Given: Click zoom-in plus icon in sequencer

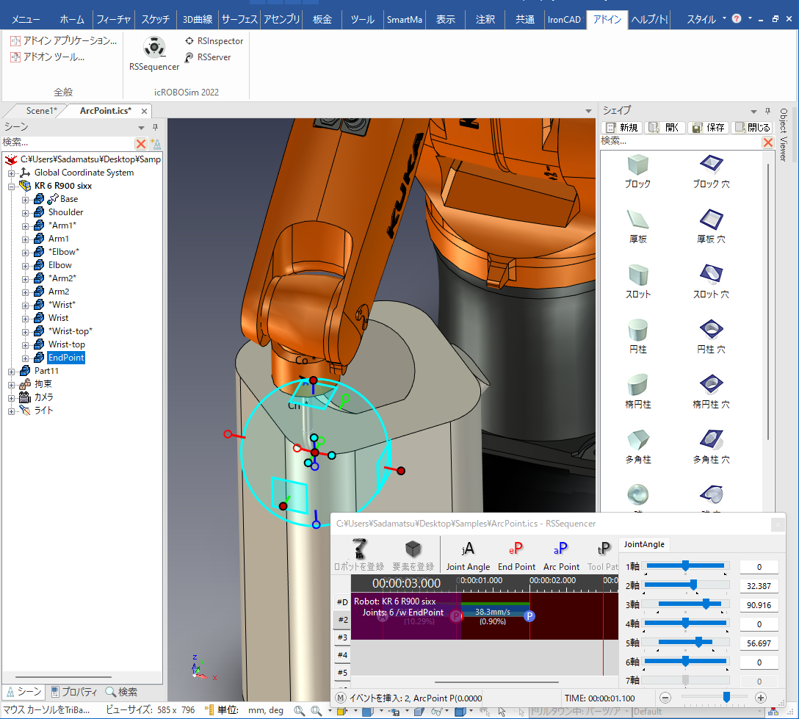Looking at the screenshot, I should pos(761,698).
